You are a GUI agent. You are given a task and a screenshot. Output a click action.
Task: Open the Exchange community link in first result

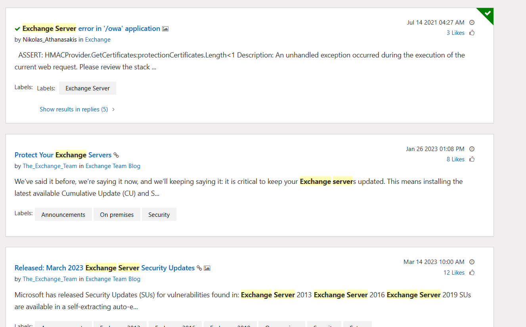pyautogui.click(x=98, y=40)
